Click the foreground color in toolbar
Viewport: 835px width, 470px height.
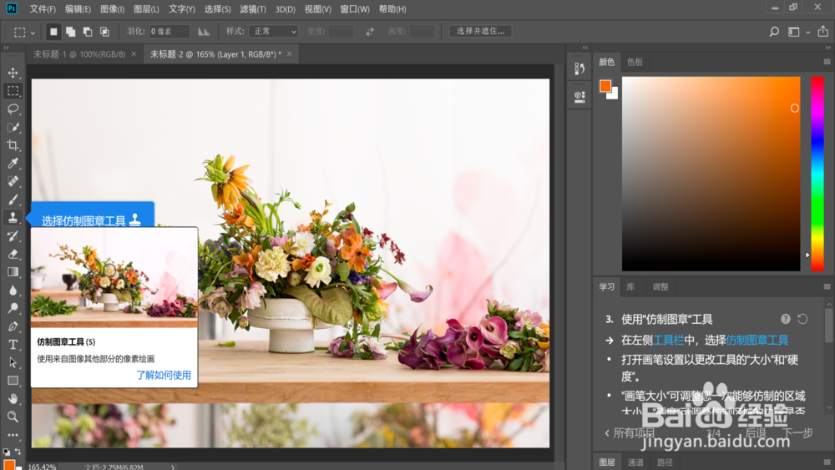(x=9, y=465)
